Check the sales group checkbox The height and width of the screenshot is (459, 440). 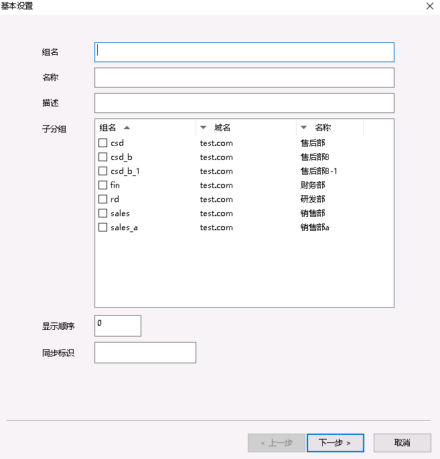[x=103, y=213]
